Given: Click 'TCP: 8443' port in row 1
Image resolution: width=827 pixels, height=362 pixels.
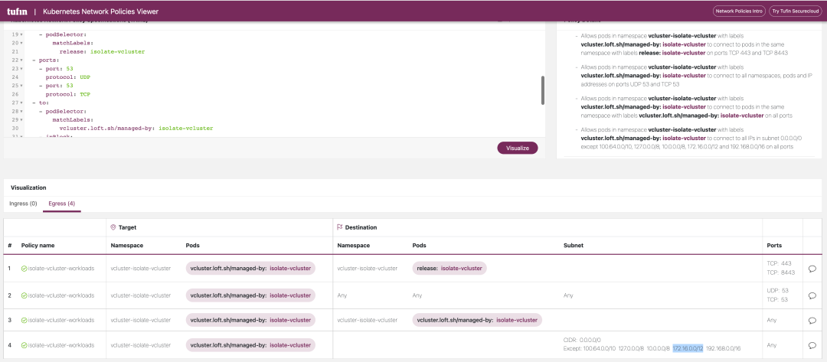Looking at the screenshot, I should (782, 272).
